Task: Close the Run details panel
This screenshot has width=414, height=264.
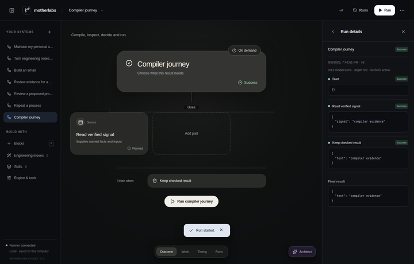Action: (403, 32)
